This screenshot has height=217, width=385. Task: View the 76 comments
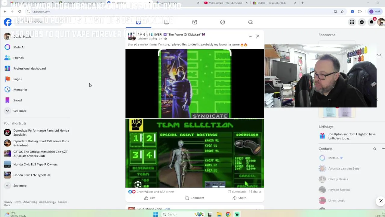pos(237,192)
